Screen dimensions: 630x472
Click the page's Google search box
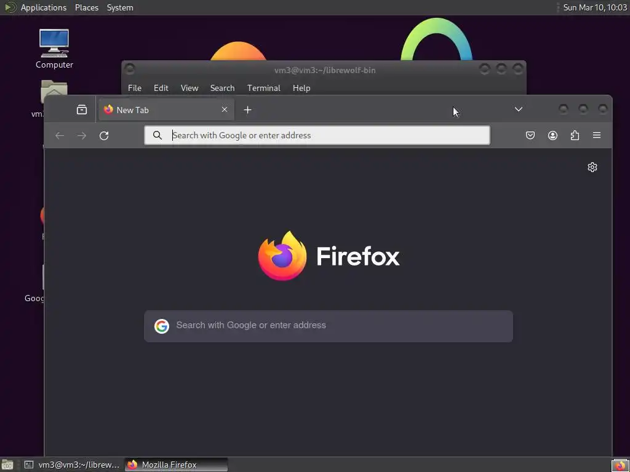tap(329, 326)
